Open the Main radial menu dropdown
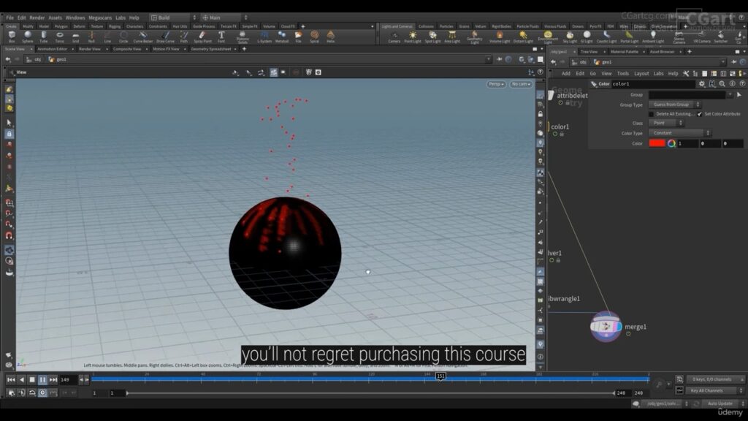Image resolution: width=748 pixels, height=421 pixels. [x=224, y=18]
